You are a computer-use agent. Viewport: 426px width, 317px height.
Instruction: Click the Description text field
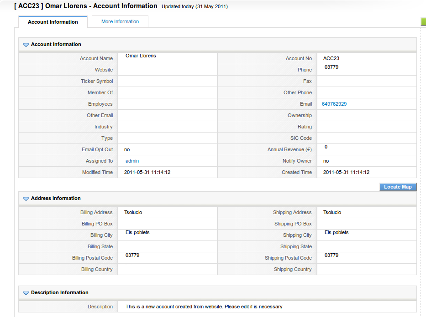click(x=204, y=307)
